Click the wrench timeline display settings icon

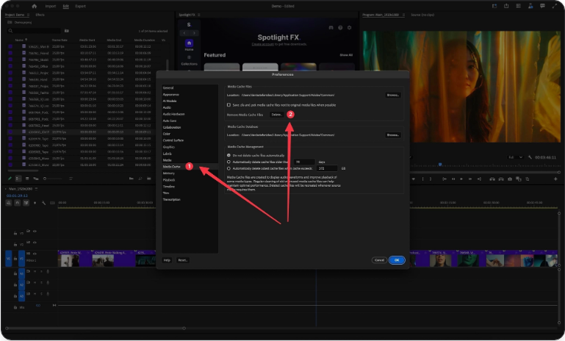(43, 203)
